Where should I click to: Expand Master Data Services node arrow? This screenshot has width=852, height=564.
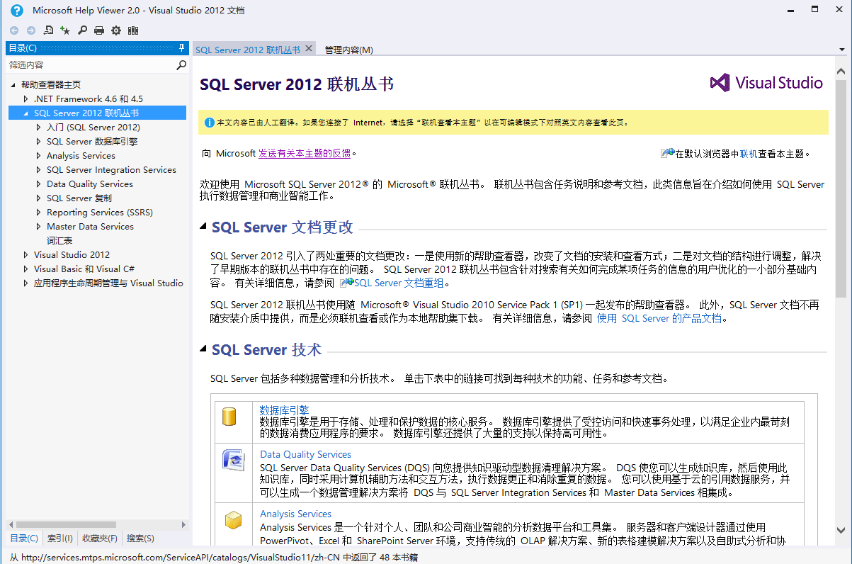[x=39, y=227]
